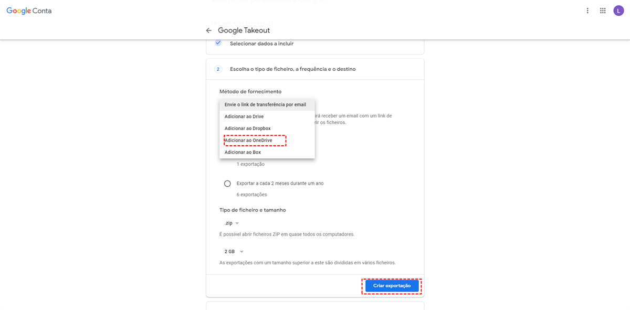Viewport: 630px width, 310px height.
Task: Open the account avatar labeled L
Action: (618, 10)
